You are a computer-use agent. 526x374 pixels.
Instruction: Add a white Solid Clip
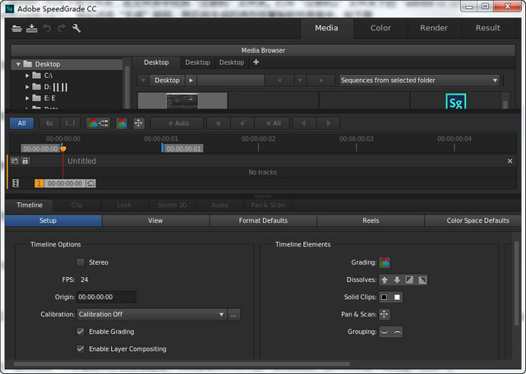[x=397, y=298]
